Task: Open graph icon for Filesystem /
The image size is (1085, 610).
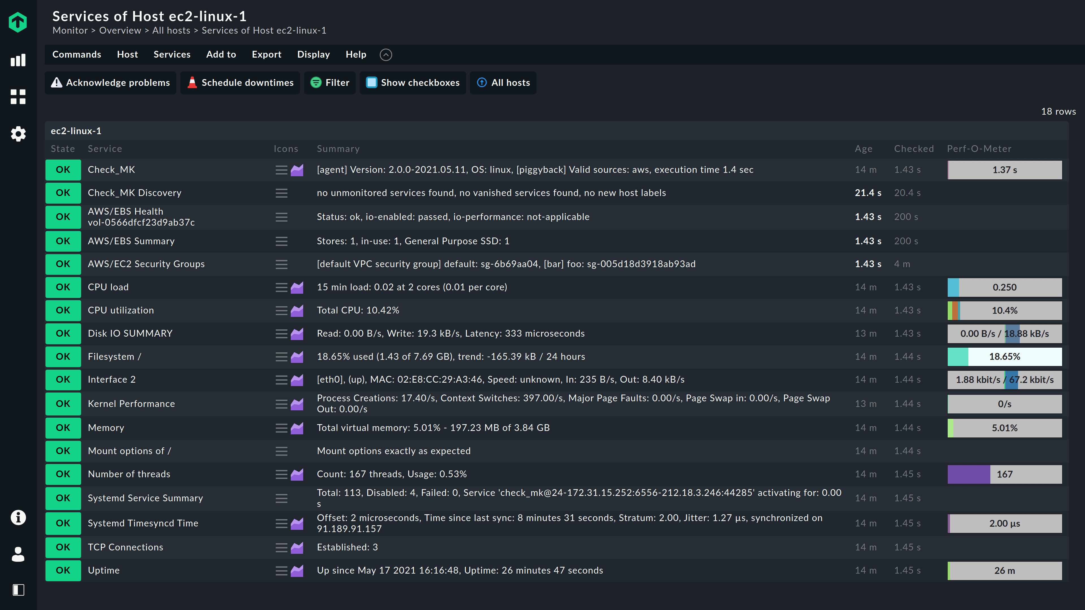Action: click(297, 357)
